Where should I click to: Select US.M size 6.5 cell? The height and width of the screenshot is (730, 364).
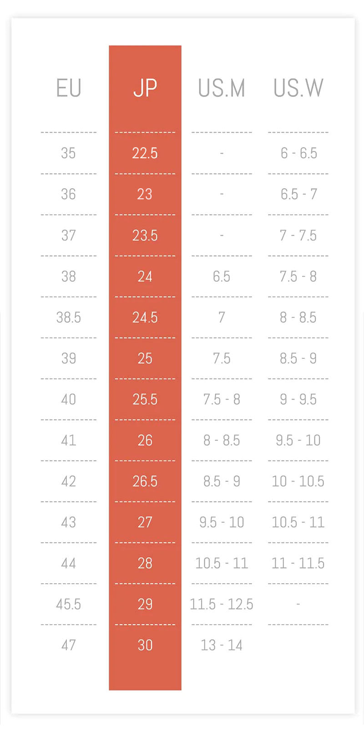point(222,276)
